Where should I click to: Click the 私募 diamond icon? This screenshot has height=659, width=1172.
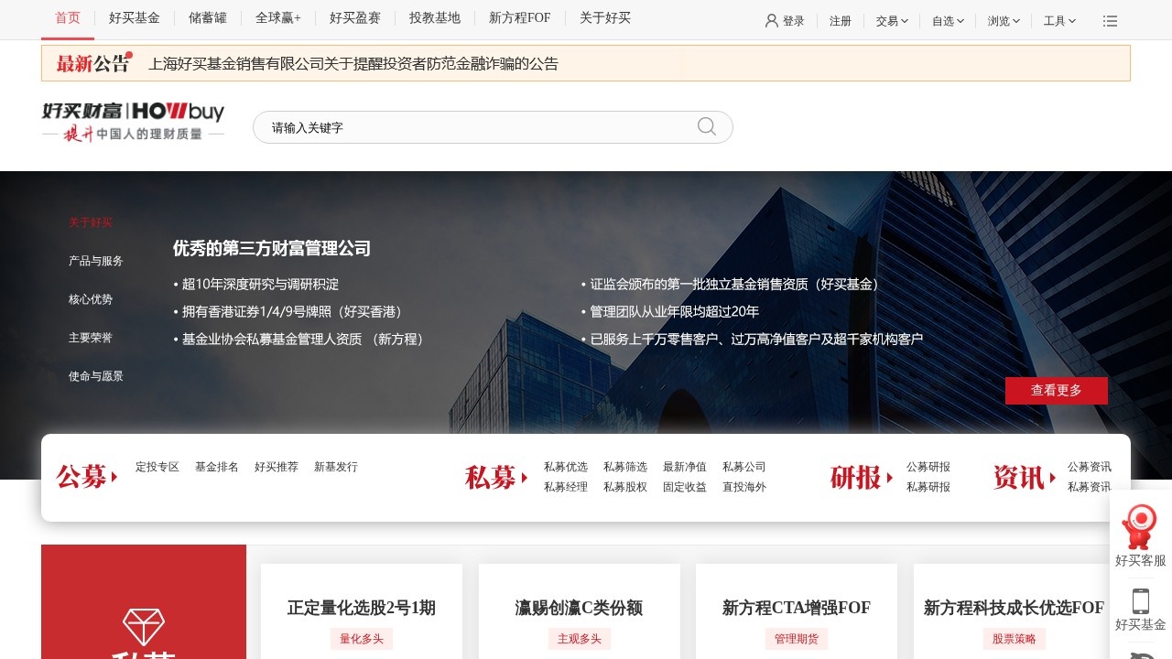point(144,627)
